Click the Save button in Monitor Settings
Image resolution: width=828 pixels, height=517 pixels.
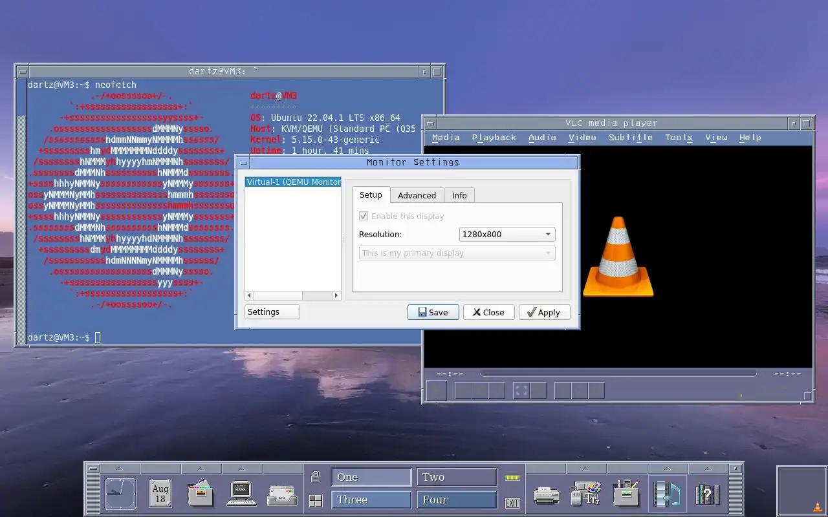pos(433,312)
